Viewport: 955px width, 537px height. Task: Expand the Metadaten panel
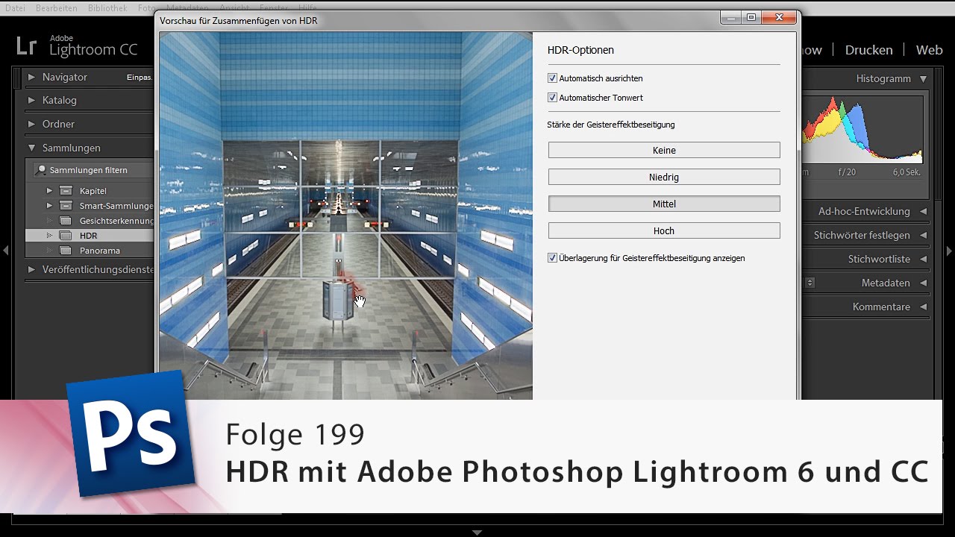[x=923, y=283]
